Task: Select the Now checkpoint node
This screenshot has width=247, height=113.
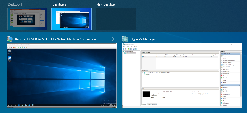Action: (148, 74)
